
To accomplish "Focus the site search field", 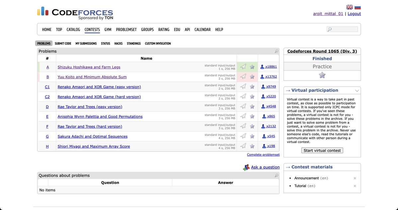I will 342,29.
